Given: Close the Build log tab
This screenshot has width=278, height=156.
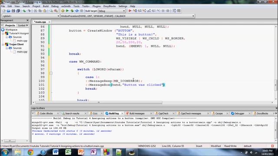Looking at the screenshot, I should (x=122, y=114).
